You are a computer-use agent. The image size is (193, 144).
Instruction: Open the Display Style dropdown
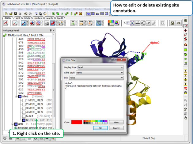[100, 67]
